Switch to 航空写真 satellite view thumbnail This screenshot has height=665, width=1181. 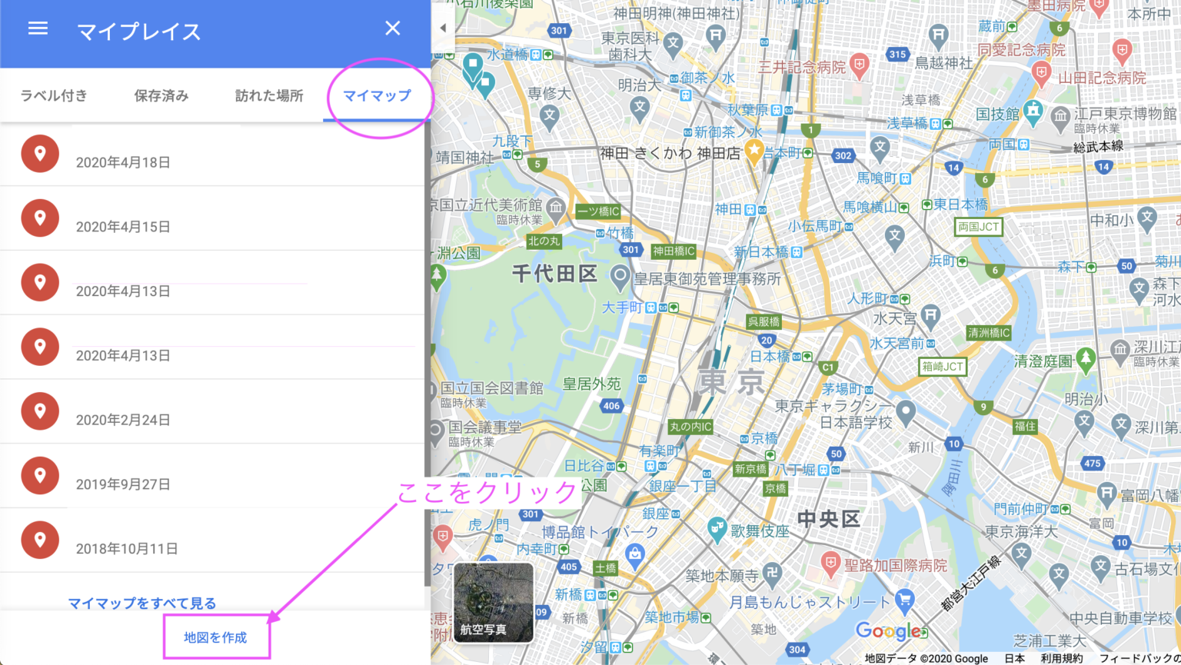(x=493, y=603)
